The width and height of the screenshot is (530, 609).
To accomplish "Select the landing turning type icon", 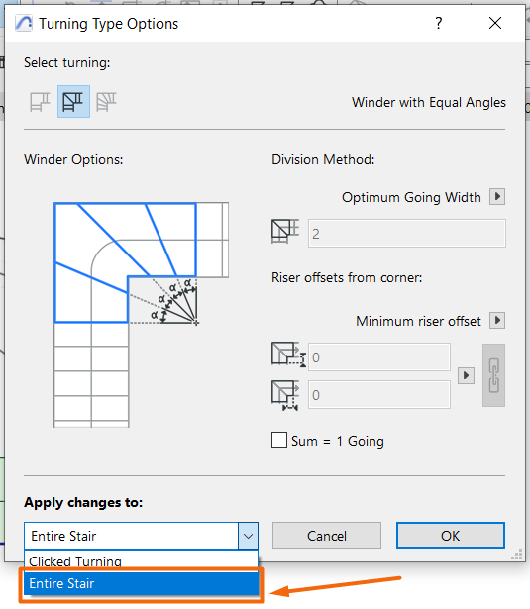I will pos(40,102).
